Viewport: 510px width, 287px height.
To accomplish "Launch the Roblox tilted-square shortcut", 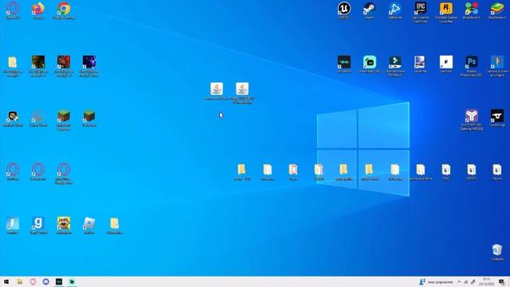I will 88,223.
